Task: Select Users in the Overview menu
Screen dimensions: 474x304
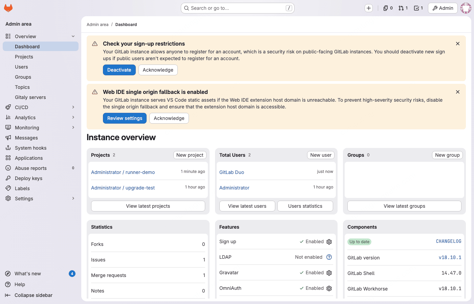Action: click(21, 67)
